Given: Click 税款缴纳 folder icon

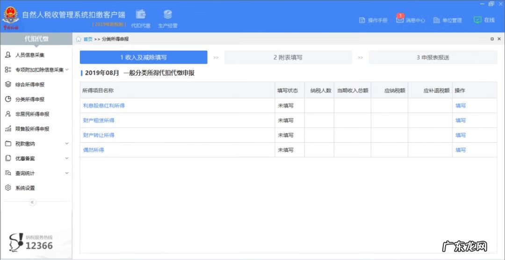Looking at the screenshot, I should pyautogui.click(x=8, y=144).
